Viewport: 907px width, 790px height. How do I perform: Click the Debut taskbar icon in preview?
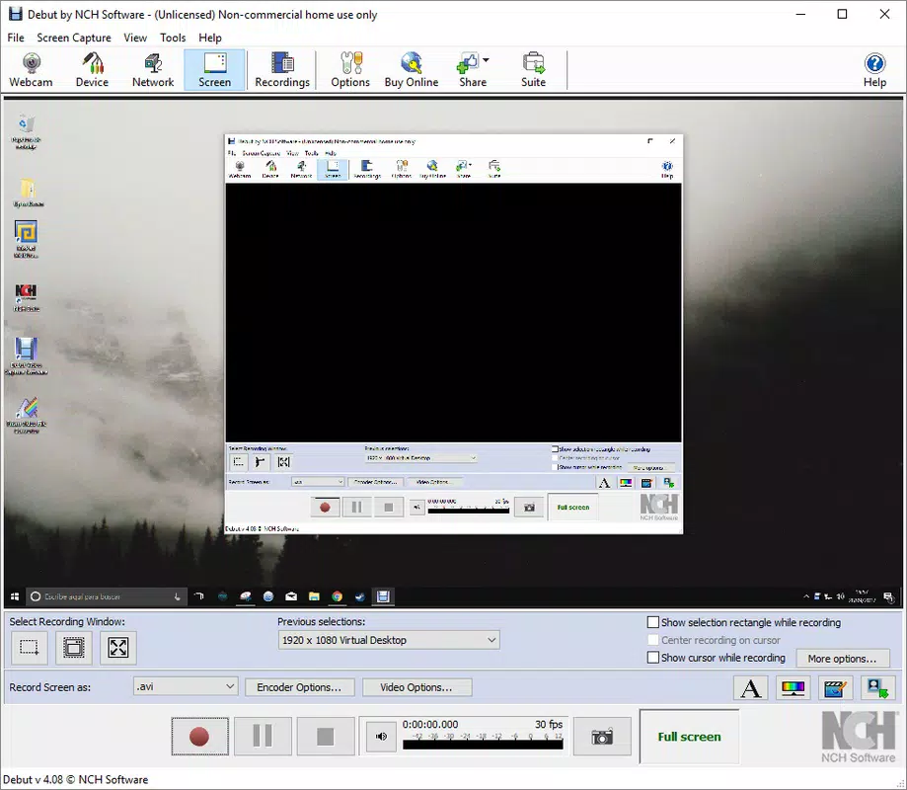[383, 596]
